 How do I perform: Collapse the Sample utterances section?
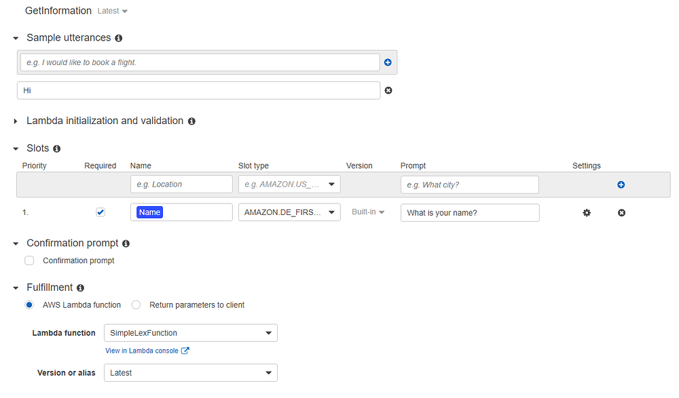(15, 38)
